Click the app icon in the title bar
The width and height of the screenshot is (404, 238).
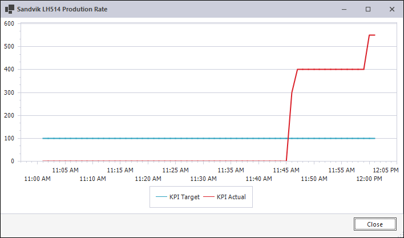pos(10,9)
